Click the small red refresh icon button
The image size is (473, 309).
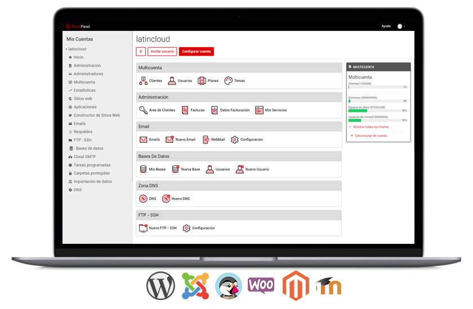(x=141, y=52)
